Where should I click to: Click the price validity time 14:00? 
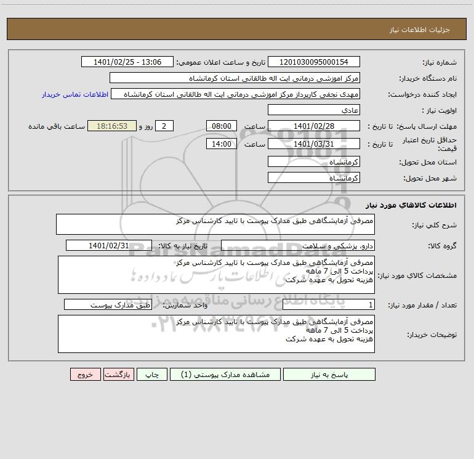coord(221,144)
